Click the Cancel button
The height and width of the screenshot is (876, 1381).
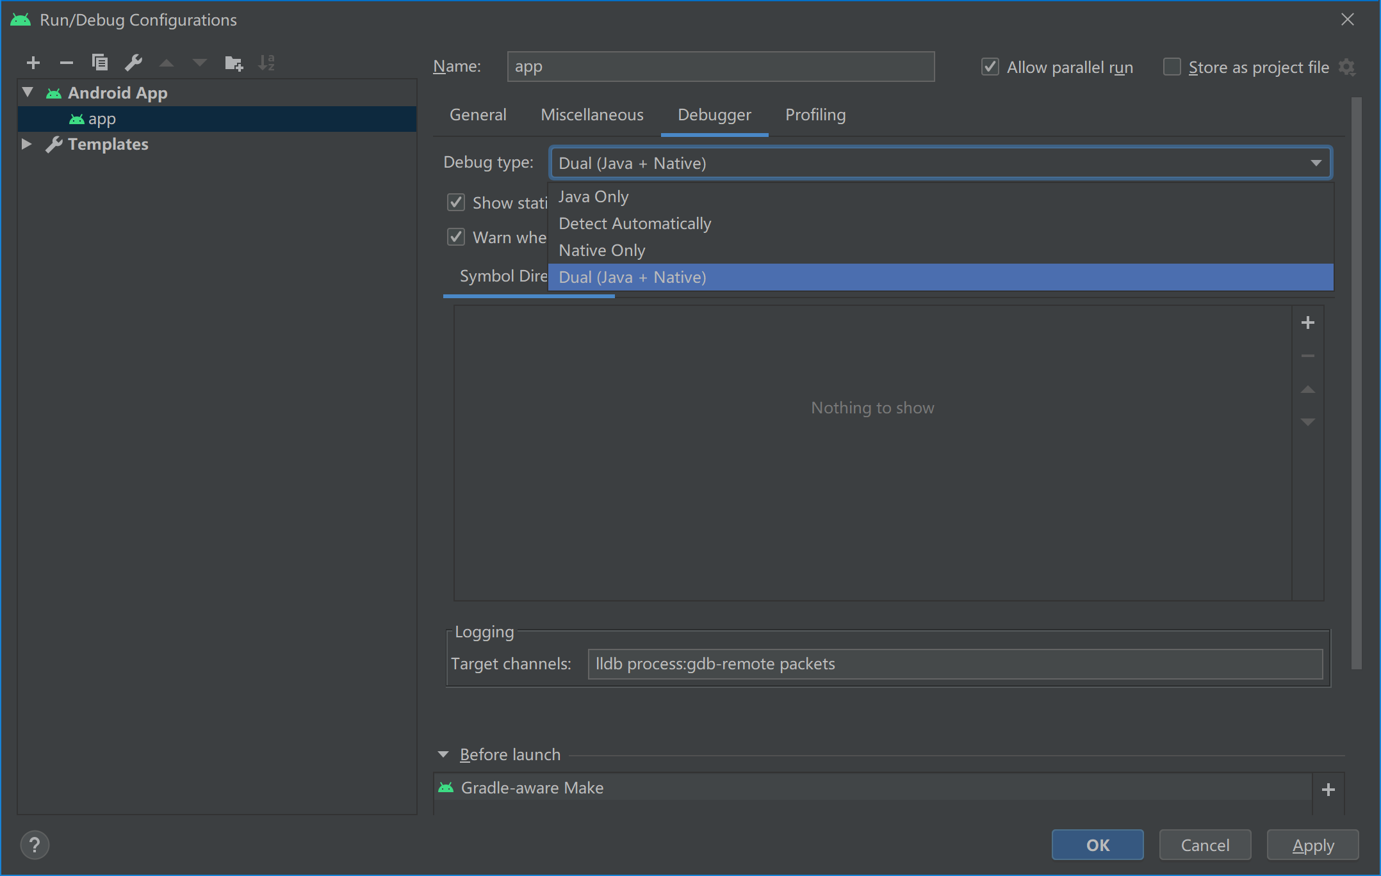click(1204, 845)
